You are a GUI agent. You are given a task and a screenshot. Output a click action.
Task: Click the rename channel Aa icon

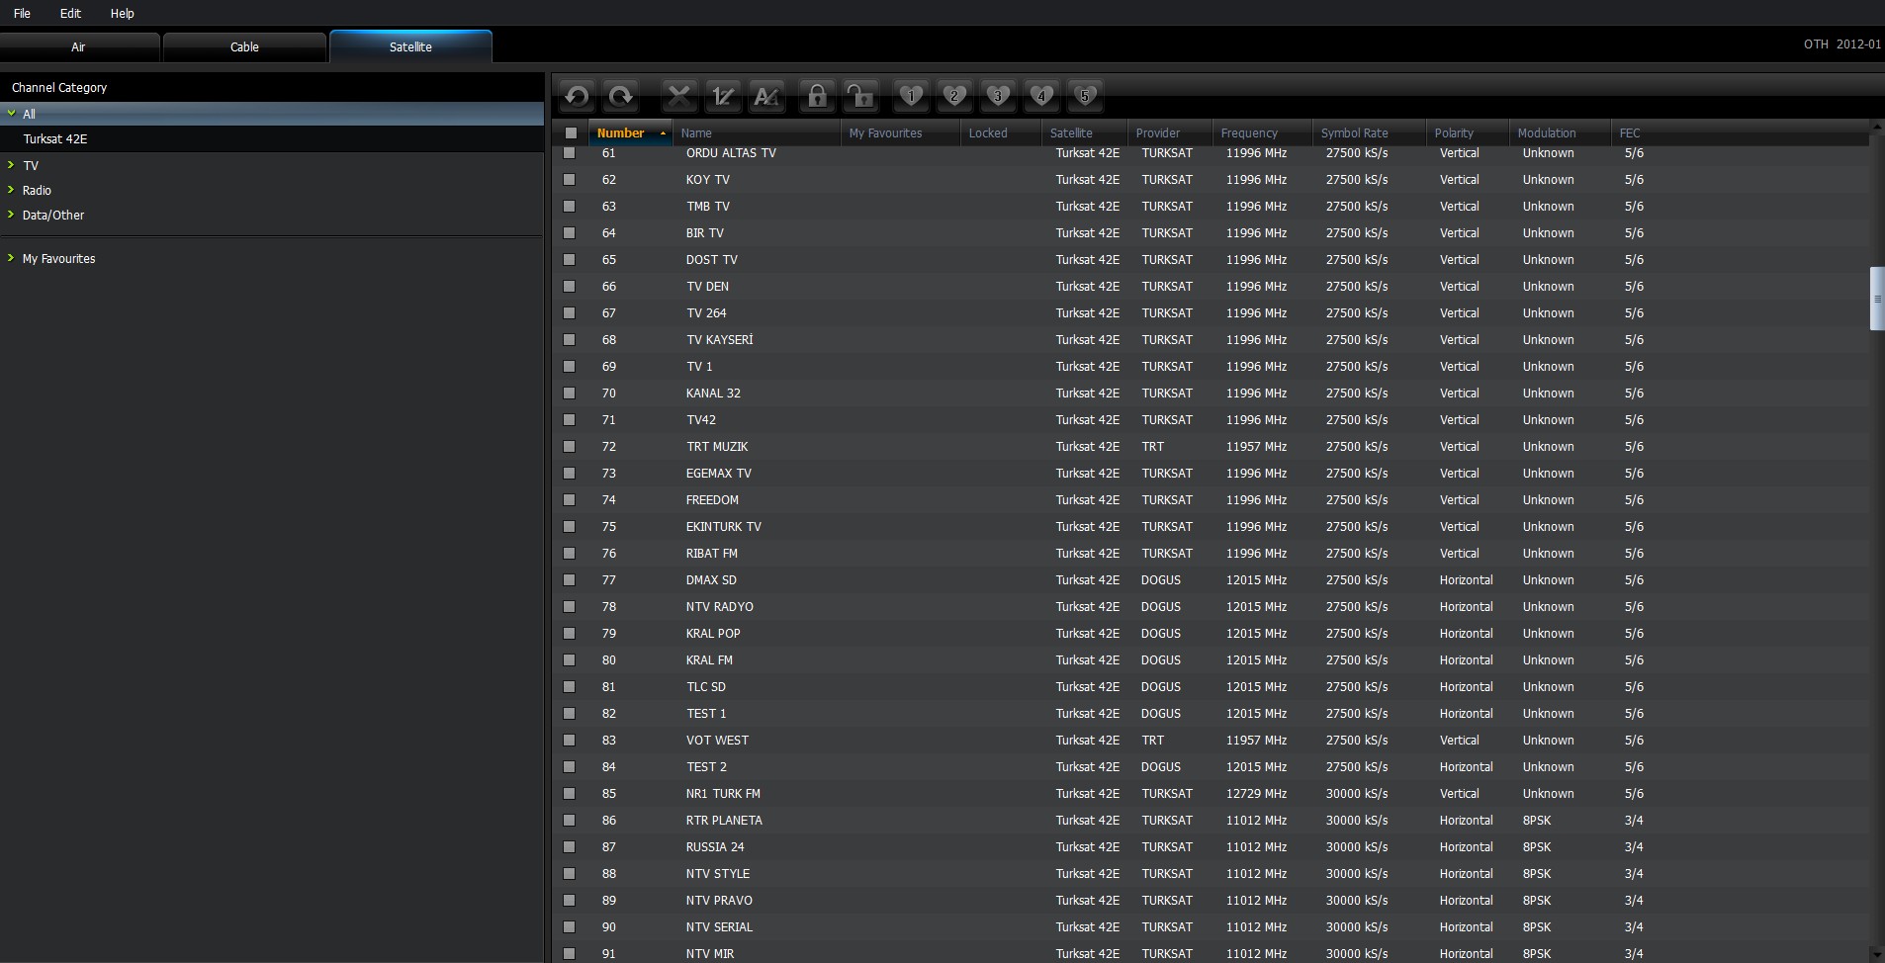click(x=766, y=96)
